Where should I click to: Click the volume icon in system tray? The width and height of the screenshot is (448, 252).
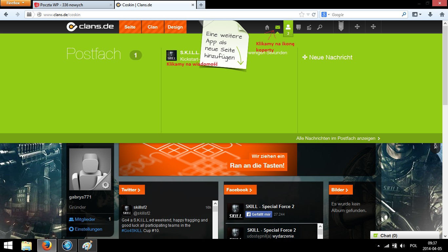[402, 245]
